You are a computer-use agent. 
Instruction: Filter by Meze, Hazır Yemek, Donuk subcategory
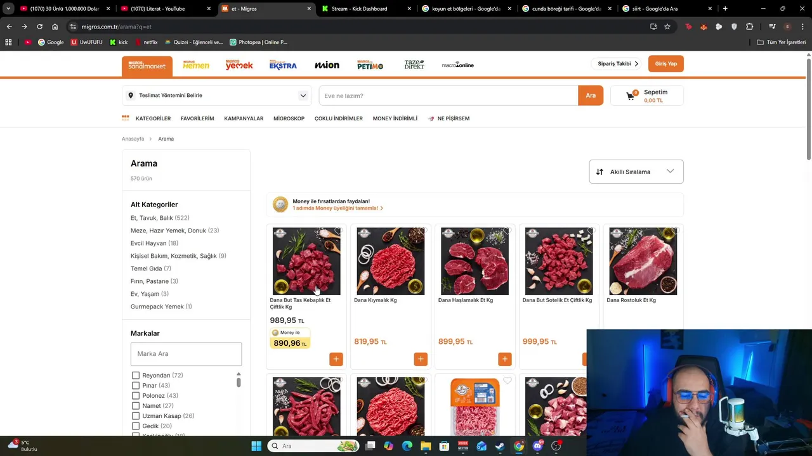174,231
